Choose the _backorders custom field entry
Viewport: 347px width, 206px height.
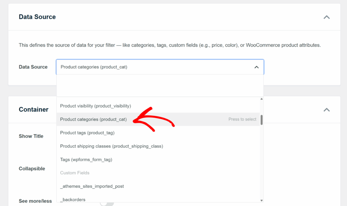tap(72, 199)
